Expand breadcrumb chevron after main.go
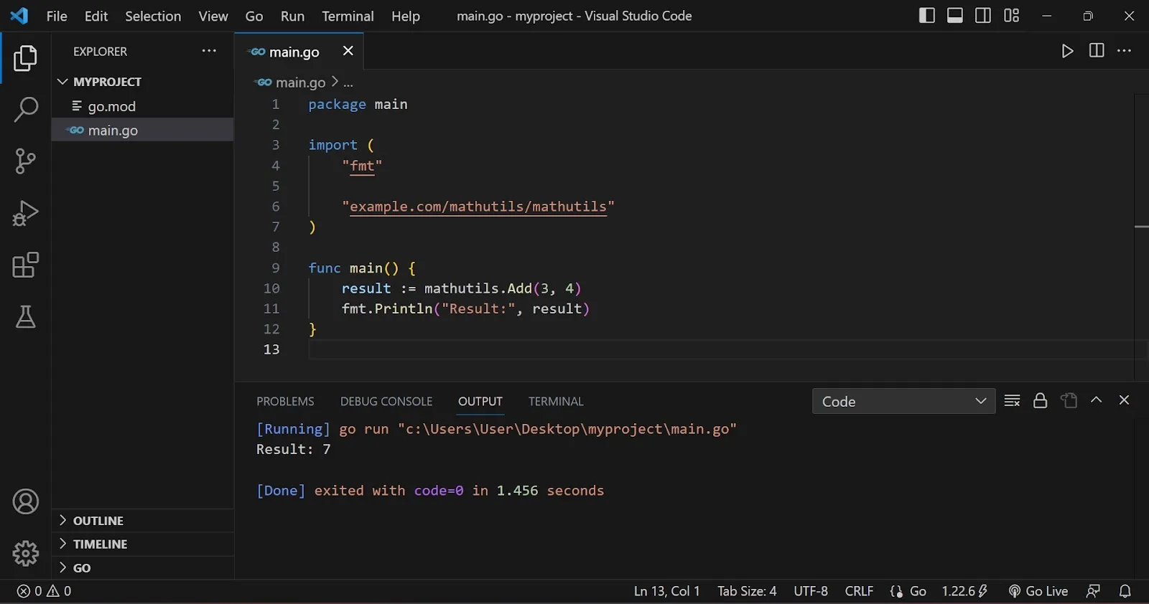Image resolution: width=1149 pixels, height=604 pixels. 335,82
